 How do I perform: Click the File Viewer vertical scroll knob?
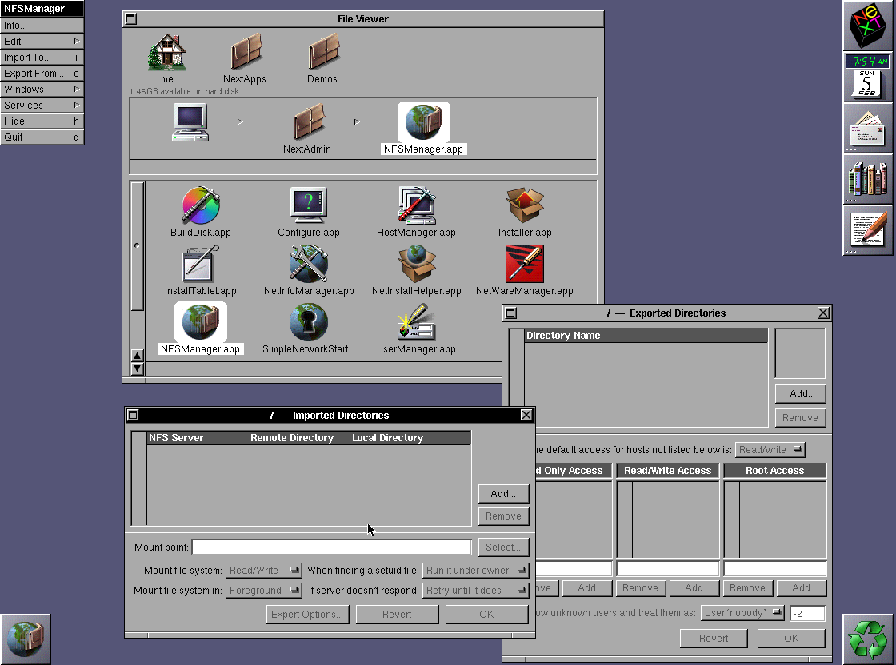click(137, 246)
